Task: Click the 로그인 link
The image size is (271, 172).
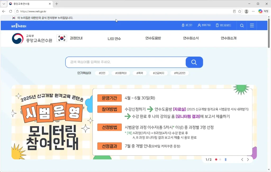Action: coord(187,25)
